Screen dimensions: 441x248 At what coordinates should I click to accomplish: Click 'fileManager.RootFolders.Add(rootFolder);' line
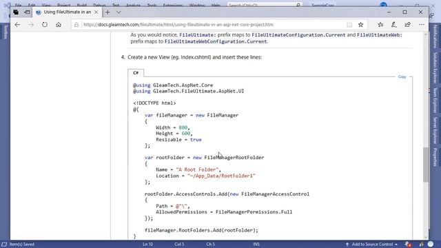pyautogui.click(x=201, y=230)
